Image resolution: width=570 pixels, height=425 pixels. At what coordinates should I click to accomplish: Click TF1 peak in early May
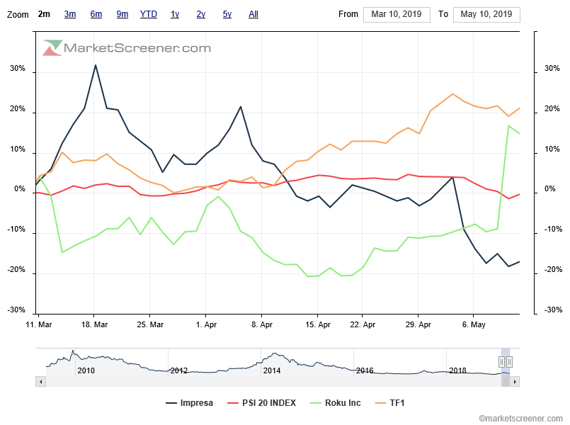click(x=452, y=93)
